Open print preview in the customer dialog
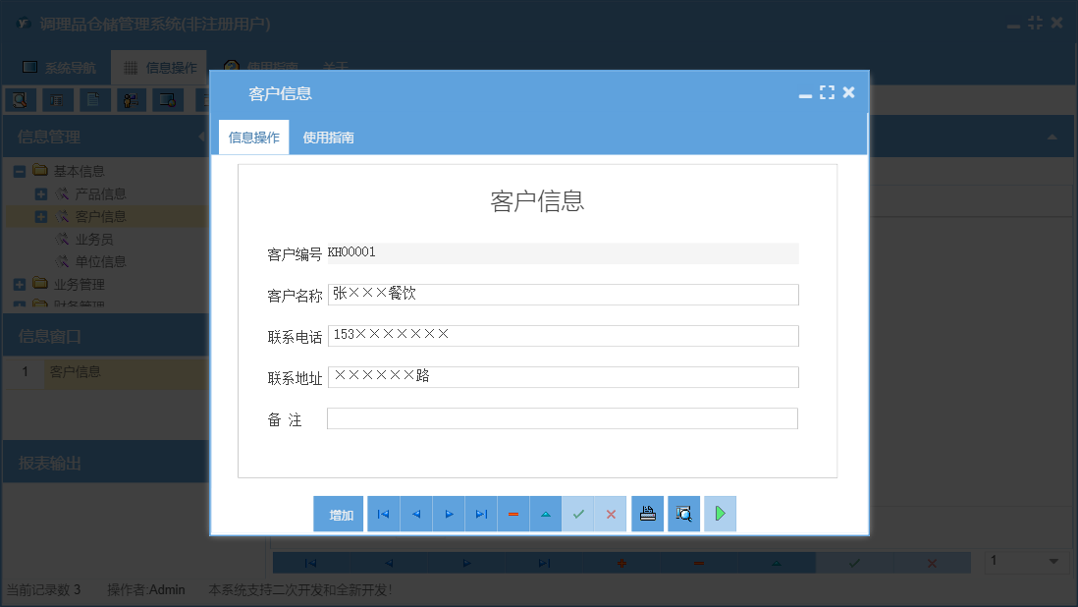Viewport: 1078px width, 607px height. [683, 513]
